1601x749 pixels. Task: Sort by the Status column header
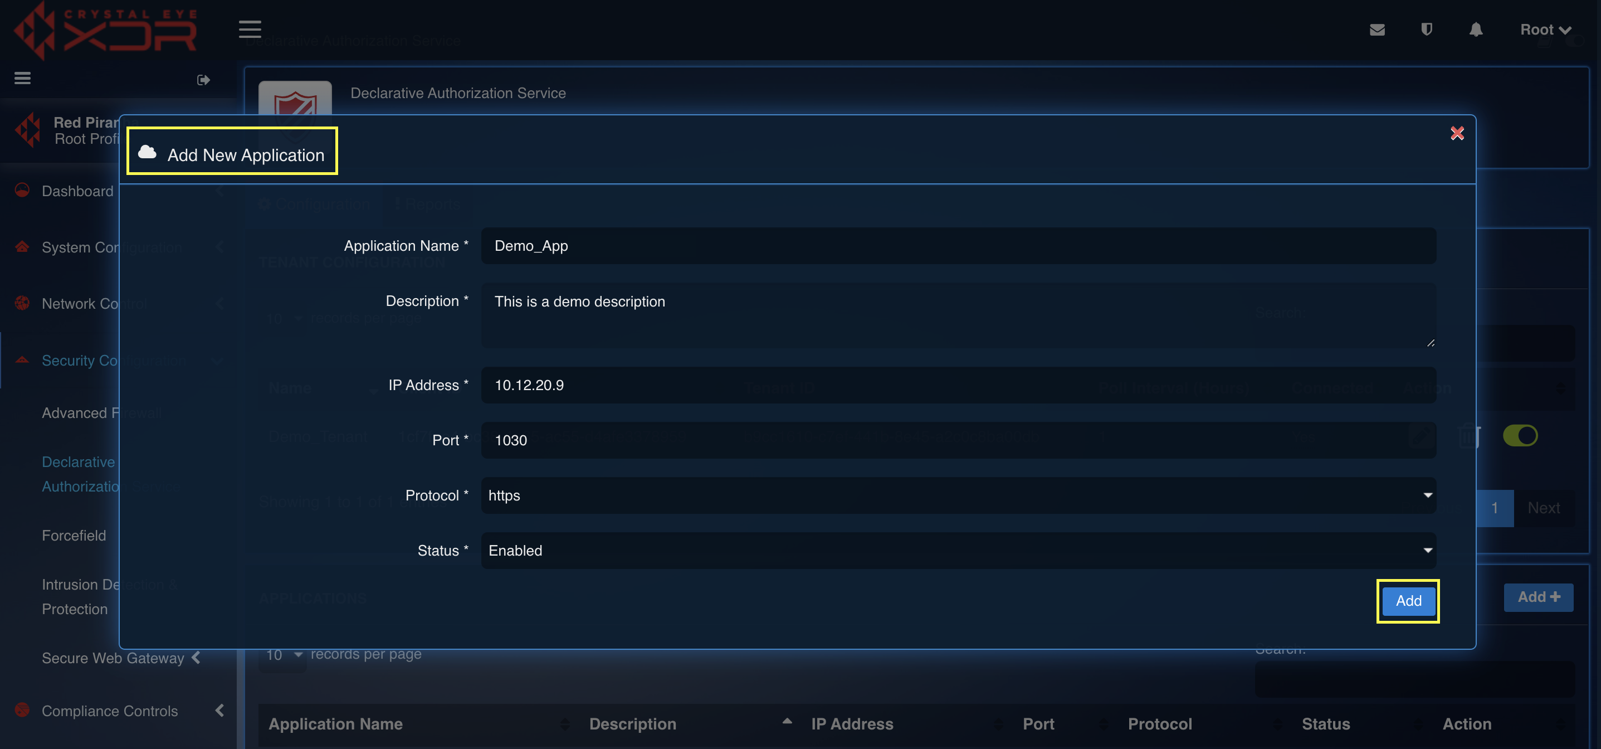[1326, 724]
